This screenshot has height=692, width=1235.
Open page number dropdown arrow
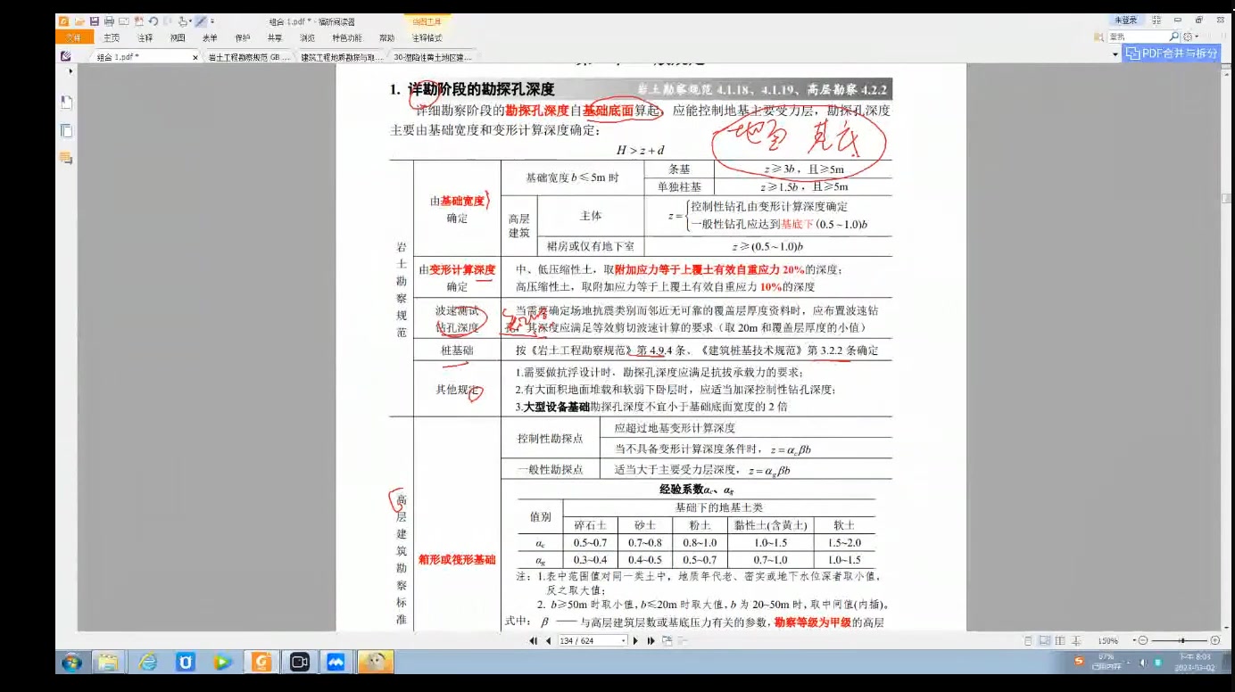pos(623,640)
